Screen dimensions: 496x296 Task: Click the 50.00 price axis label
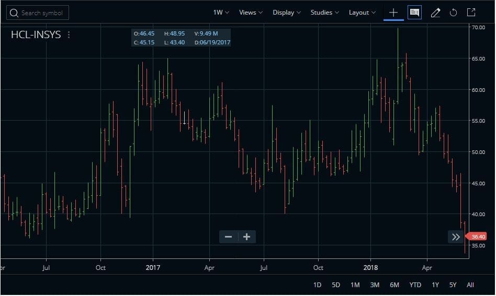pyautogui.click(x=478, y=152)
